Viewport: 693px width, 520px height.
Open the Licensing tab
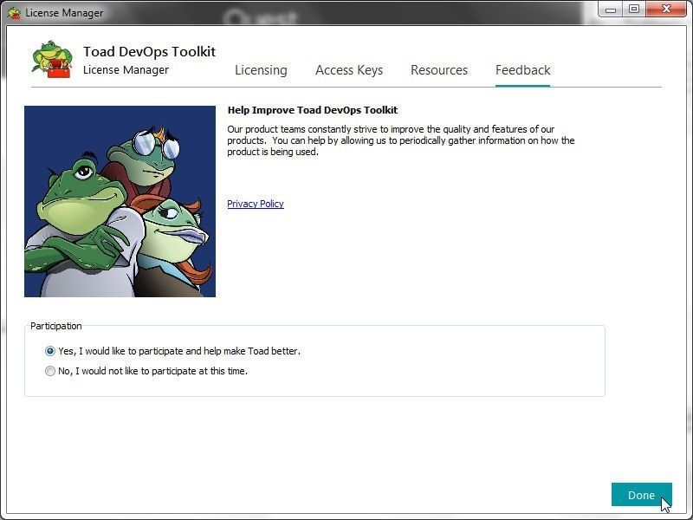point(261,70)
